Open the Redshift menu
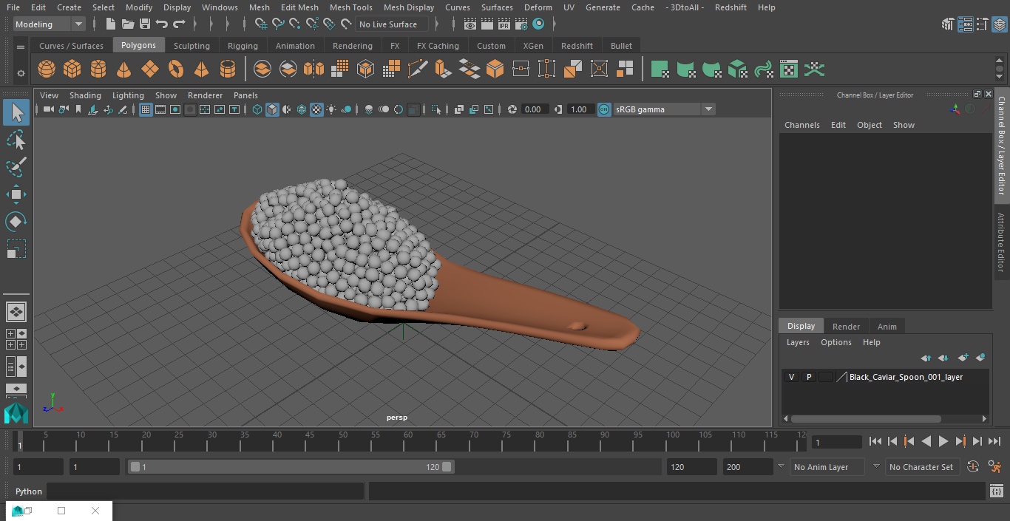This screenshot has width=1010, height=521. click(x=730, y=7)
